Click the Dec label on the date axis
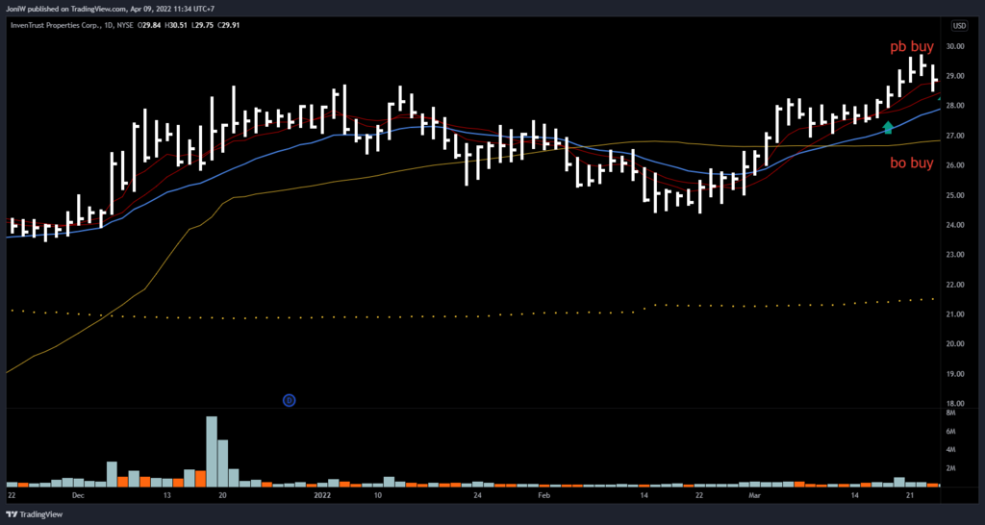Viewport: 985px width, 525px height. pyautogui.click(x=78, y=497)
